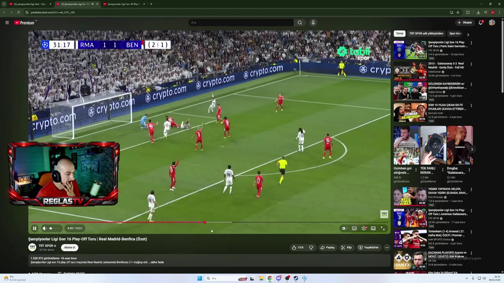Open player settings gear

[364, 228]
